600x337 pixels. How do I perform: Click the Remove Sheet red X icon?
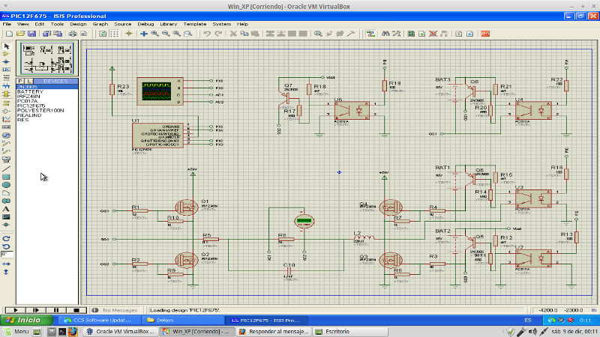click(433, 34)
